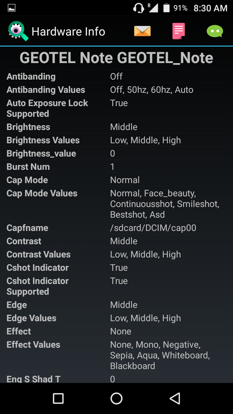Tap the headset icon in status bar
Viewport: 233px width, 414px height.
click(x=139, y=8)
